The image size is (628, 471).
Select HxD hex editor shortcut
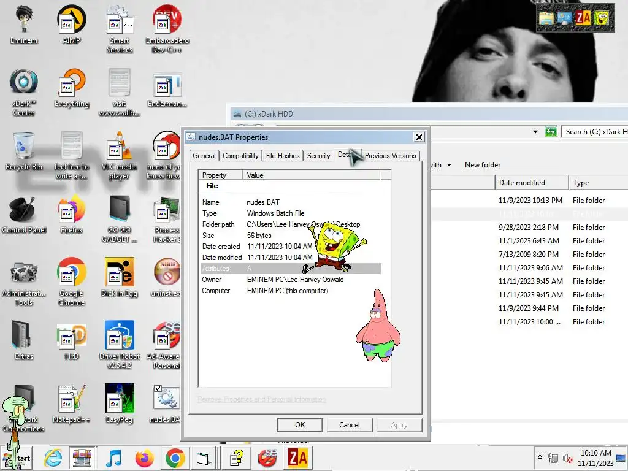click(x=71, y=341)
